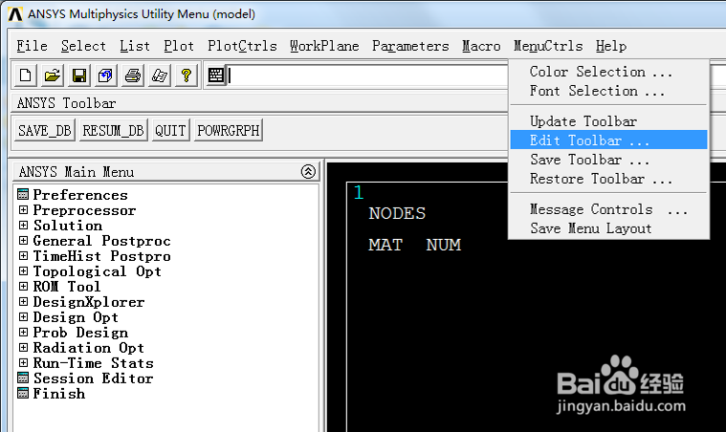The width and height of the screenshot is (726, 432).
Task: Click the NODES text in graphics window
Action: [397, 213]
